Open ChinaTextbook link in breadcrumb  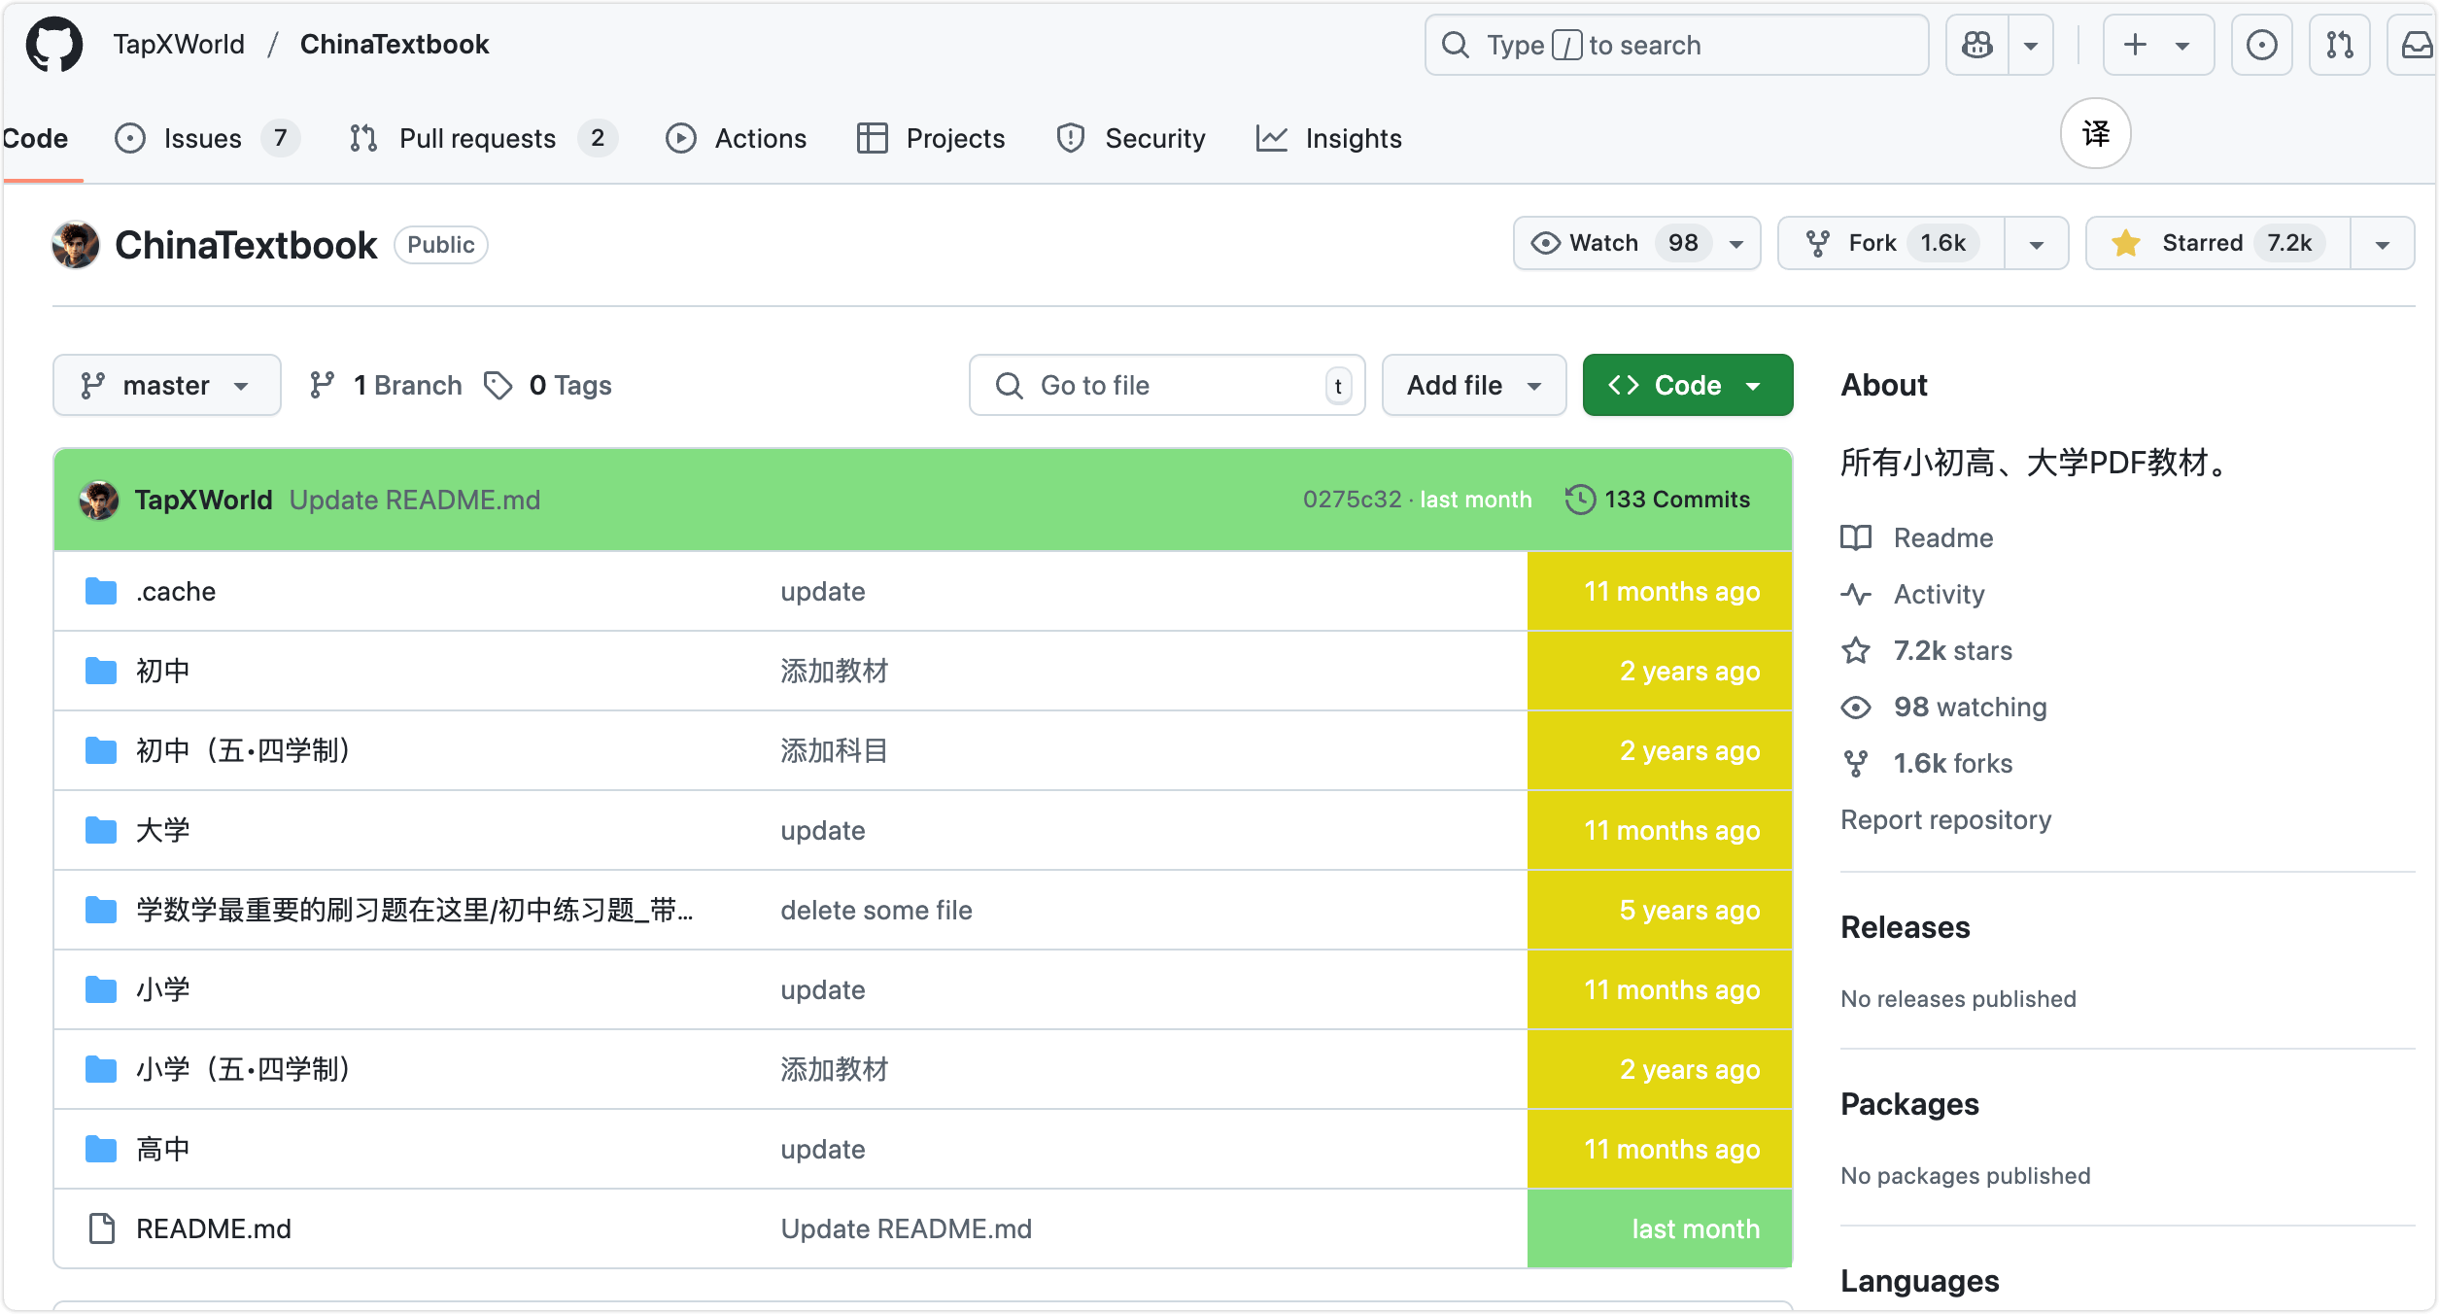coord(395,45)
